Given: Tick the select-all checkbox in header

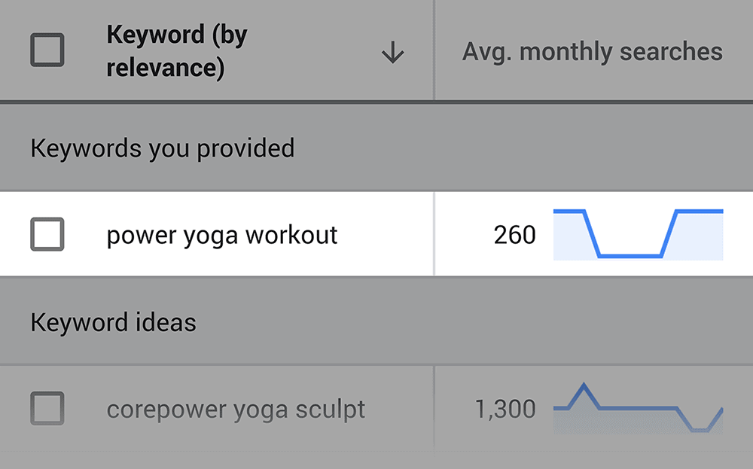Looking at the screenshot, I should [47, 50].
